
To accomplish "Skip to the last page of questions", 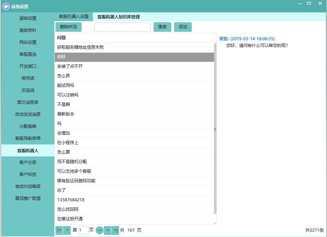I will (x=115, y=230).
